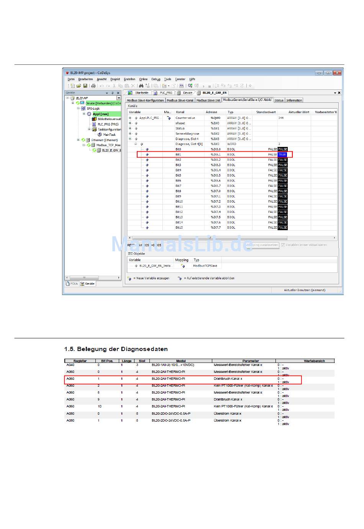Open the Bearbeiten menu
The height and width of the screenshot is (529, 364).
[86, 79]
